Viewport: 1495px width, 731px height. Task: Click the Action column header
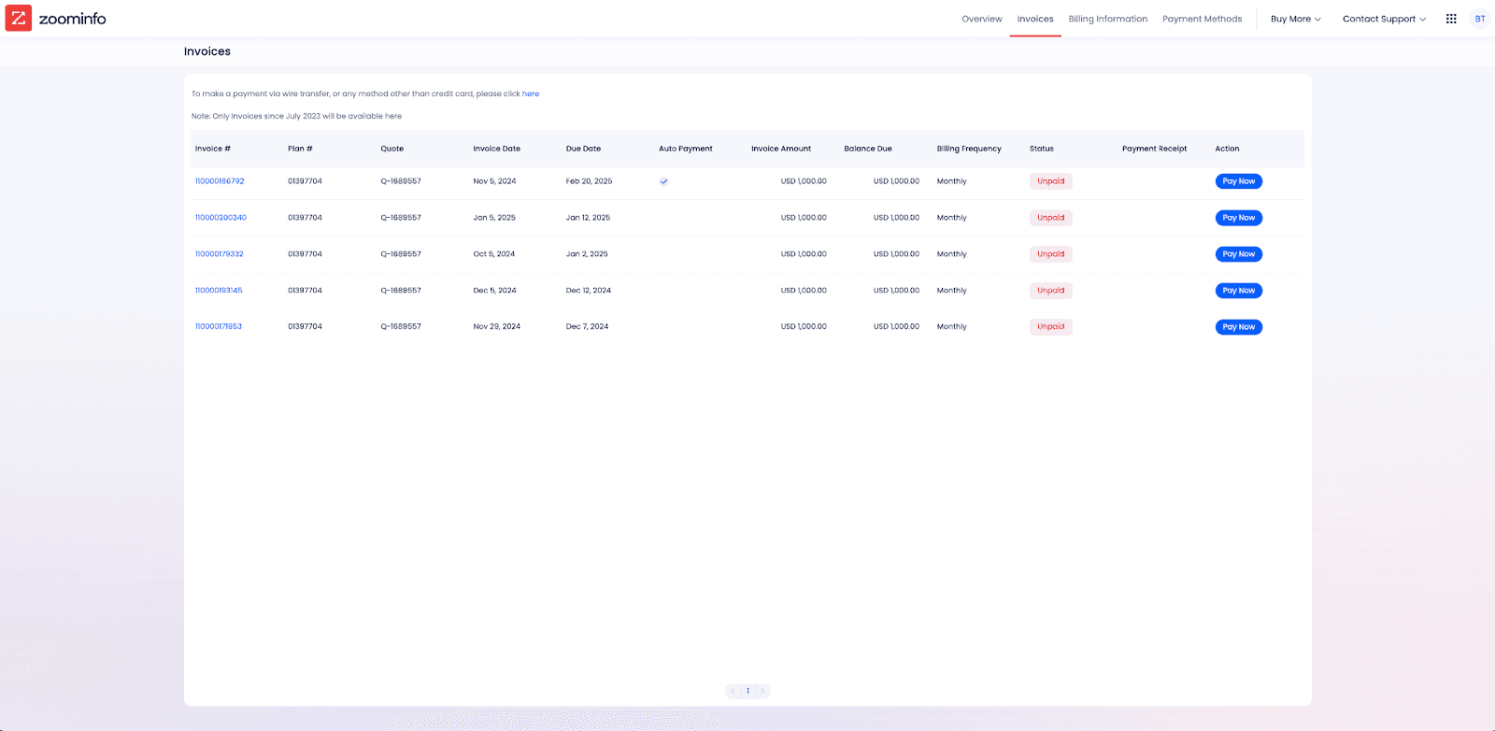coord(1228,149)
